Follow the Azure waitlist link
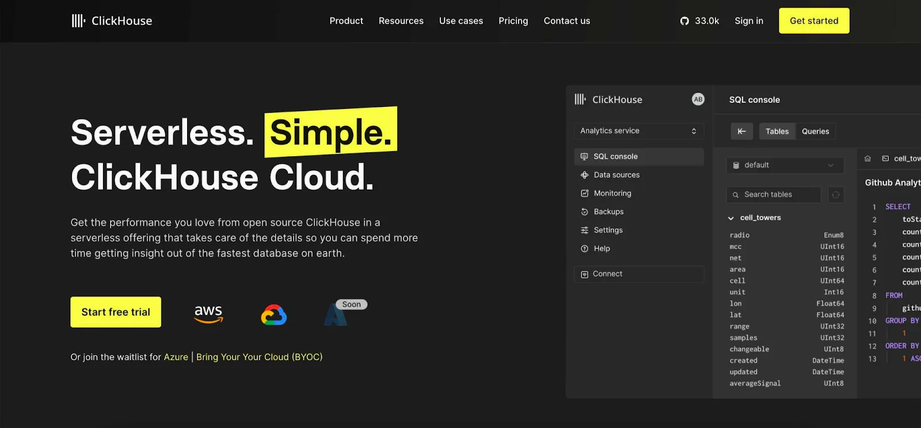The width and height of the screenshot is (921, 428). tap(176, 357)
